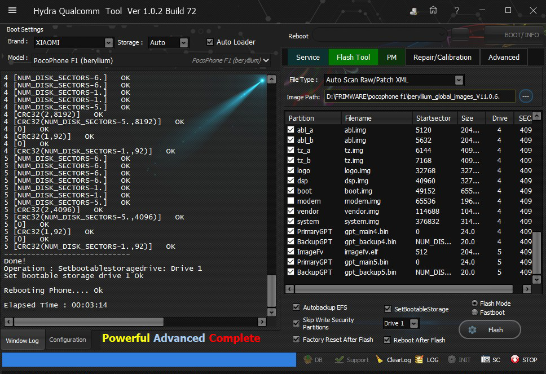The width and height of the screenshot is (546, 374).
Task: Toggle Autobackup EFS checkbox
Action: [296, 307]
